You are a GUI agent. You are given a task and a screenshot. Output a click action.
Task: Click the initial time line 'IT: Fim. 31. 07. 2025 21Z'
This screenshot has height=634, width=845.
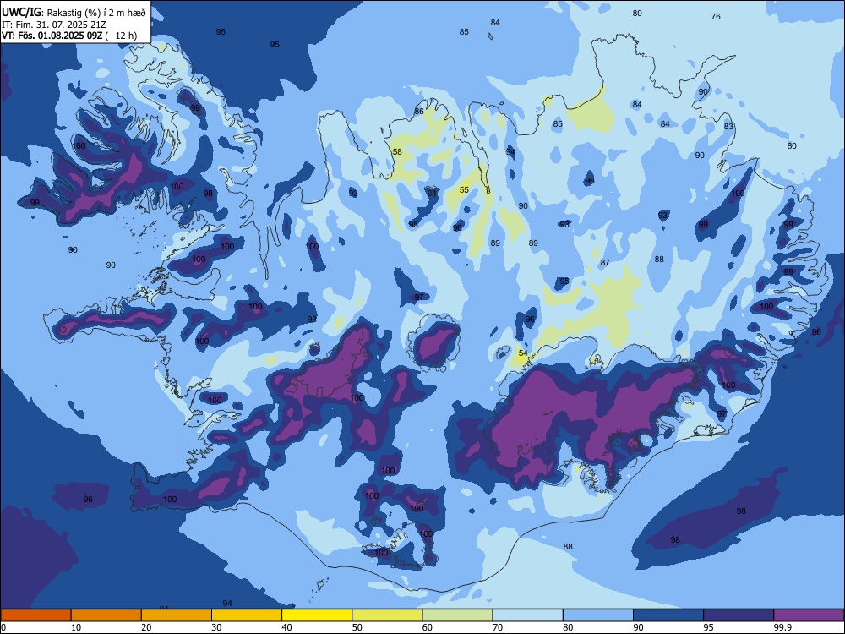coord(54,25)
